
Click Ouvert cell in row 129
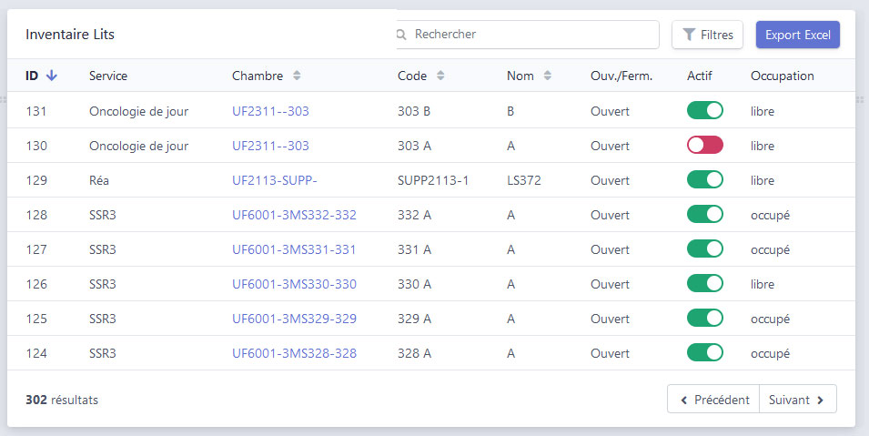[x=611, y=180]
